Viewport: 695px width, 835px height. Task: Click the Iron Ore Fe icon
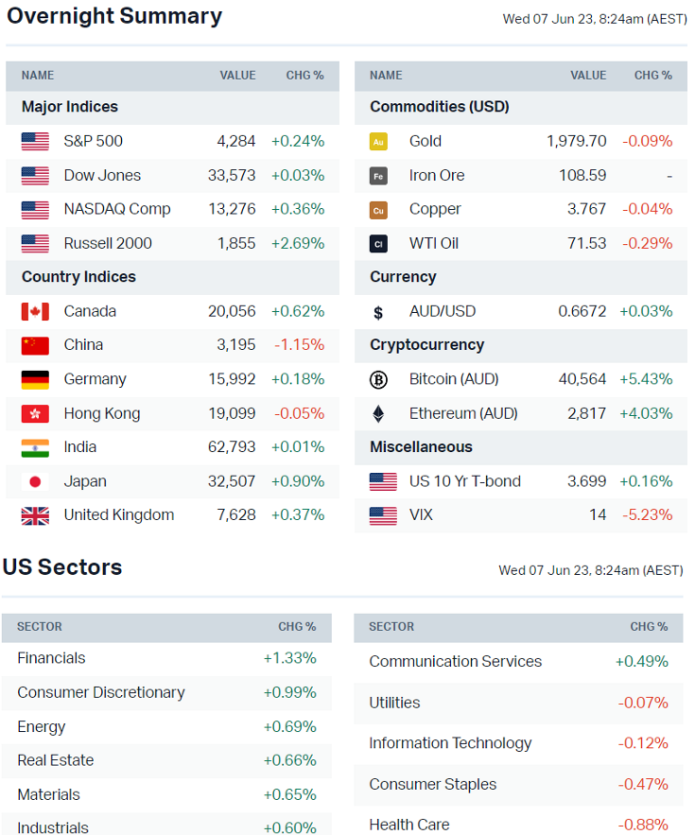[378, 176]
